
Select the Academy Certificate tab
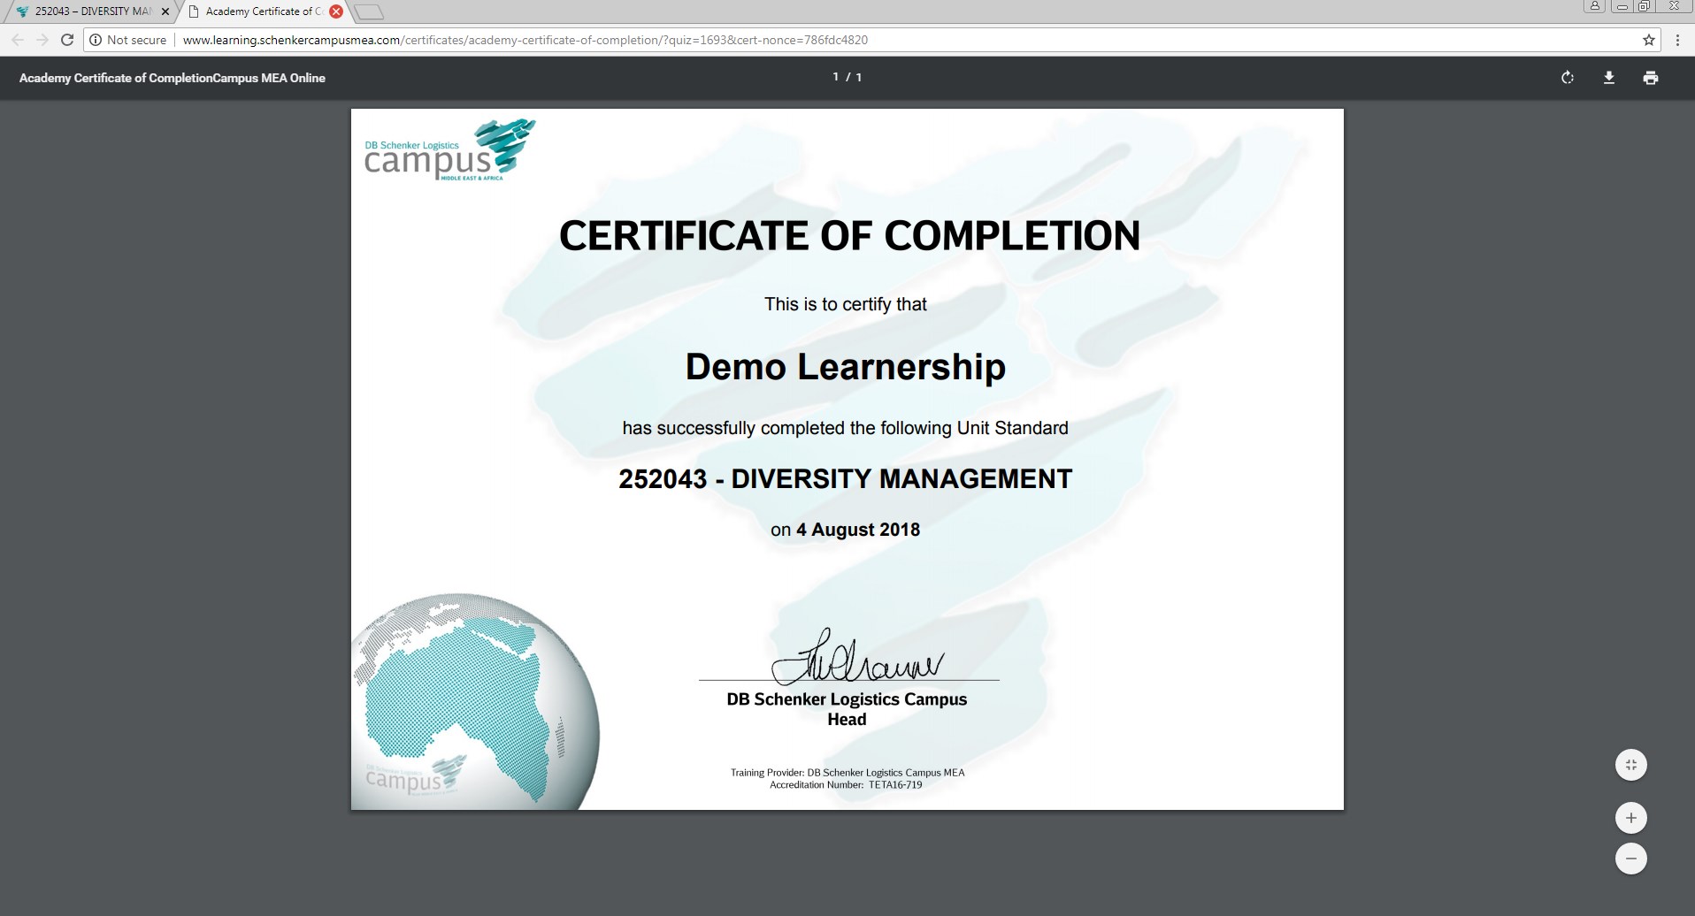[258, 11]
